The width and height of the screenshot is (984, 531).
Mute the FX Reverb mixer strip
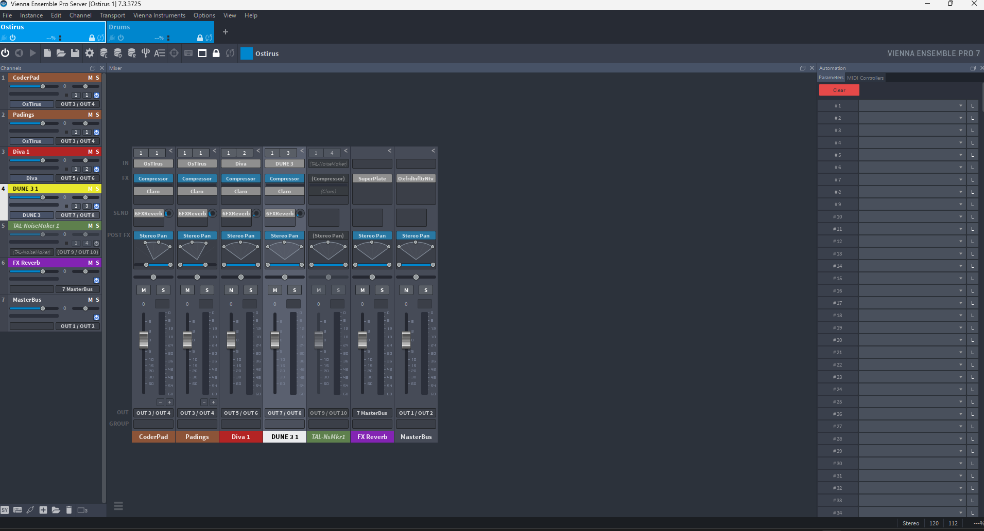(362, 290)
